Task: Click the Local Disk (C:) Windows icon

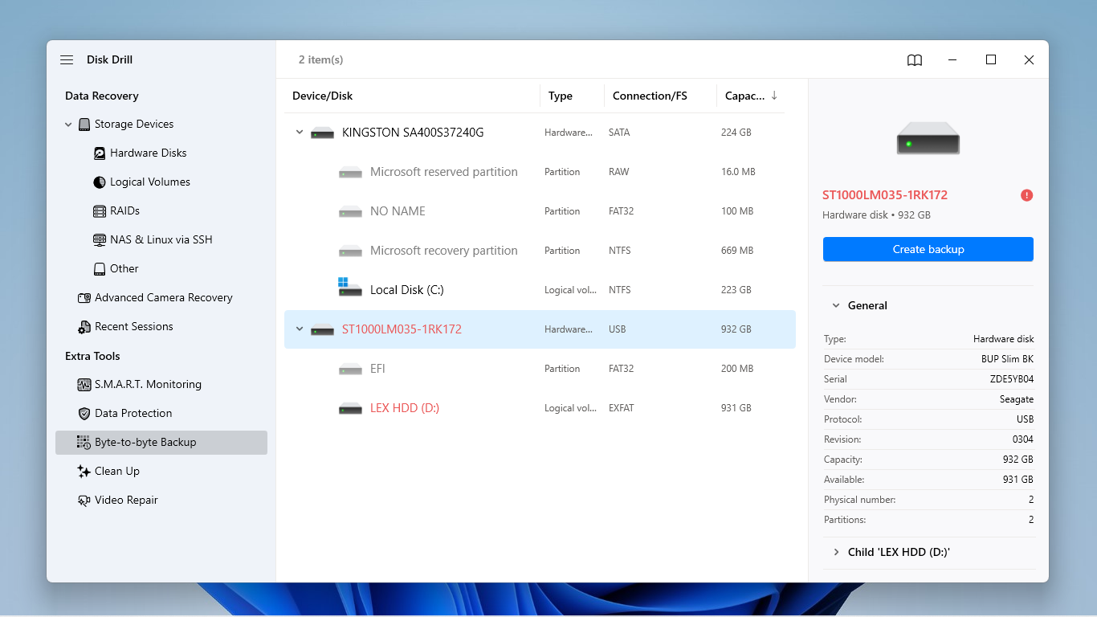Action: tap(350, 287)
